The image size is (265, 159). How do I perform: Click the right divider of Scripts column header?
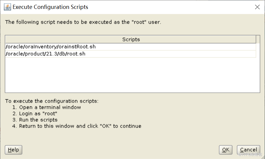pos(256,39)
